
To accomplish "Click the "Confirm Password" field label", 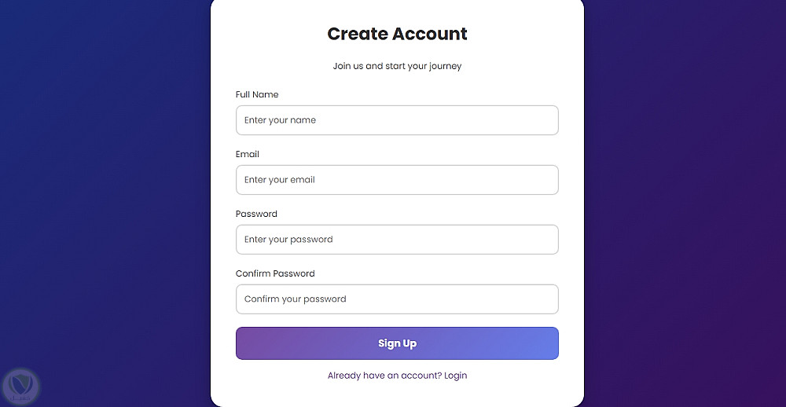I will (x=275, y=273).
